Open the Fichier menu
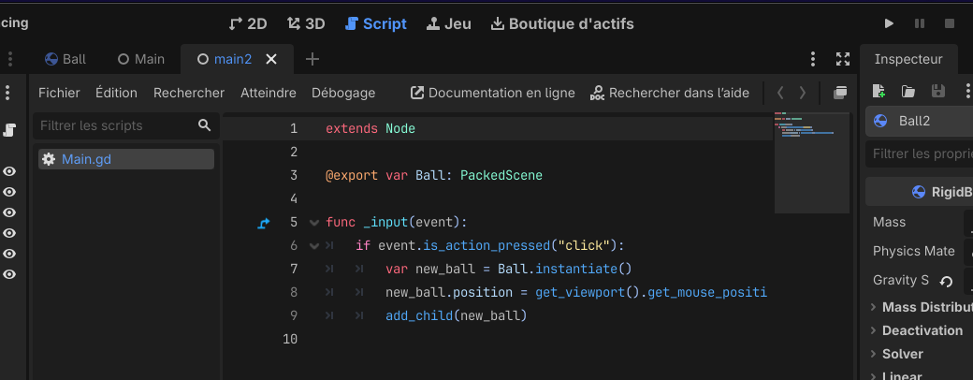This screenshot has height=380, width=973. coord(59,93)
